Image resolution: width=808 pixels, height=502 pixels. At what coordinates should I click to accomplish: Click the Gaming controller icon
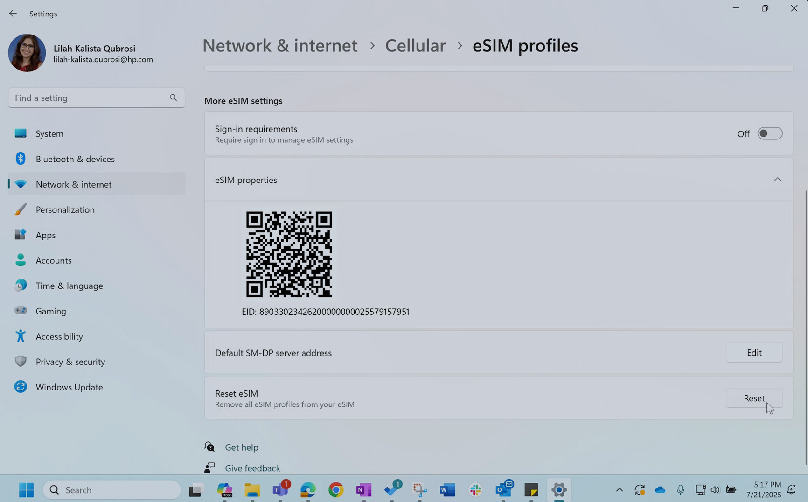click(21, 311)
